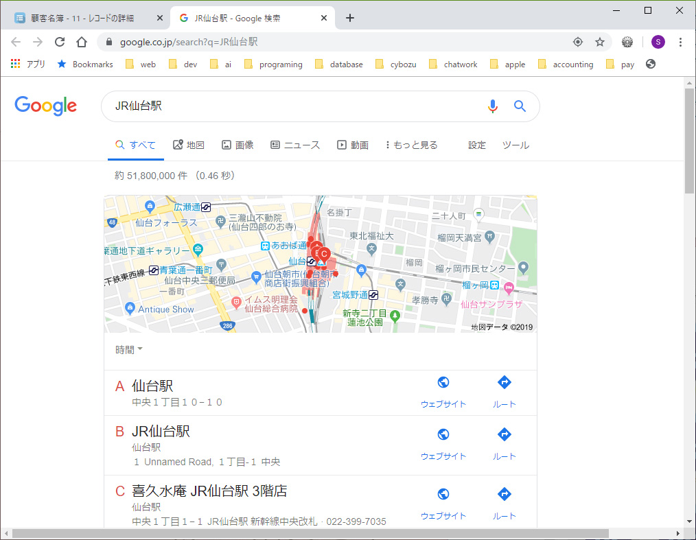
Task: Expand the 時間 filter dropdown
Action: click(x=129, y=350)
